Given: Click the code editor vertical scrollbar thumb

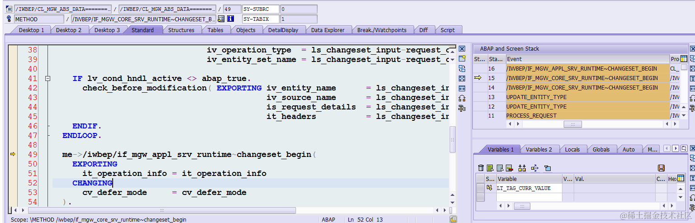Looking at the screenshot, I should point(452,139).
